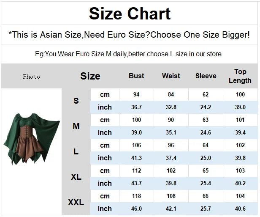Select the "Top Length" column header
The image size is (260, 217).
[240, 76]
